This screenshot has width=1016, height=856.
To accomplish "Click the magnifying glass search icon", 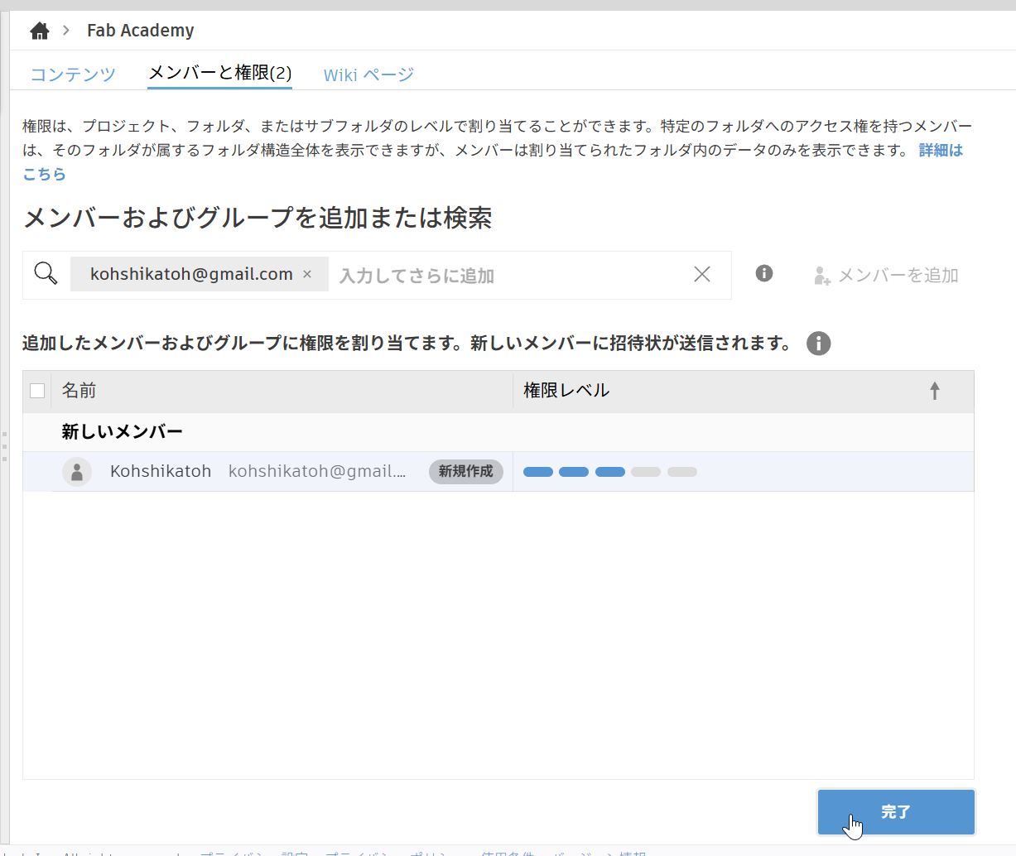I will click(x=44, y=273).
